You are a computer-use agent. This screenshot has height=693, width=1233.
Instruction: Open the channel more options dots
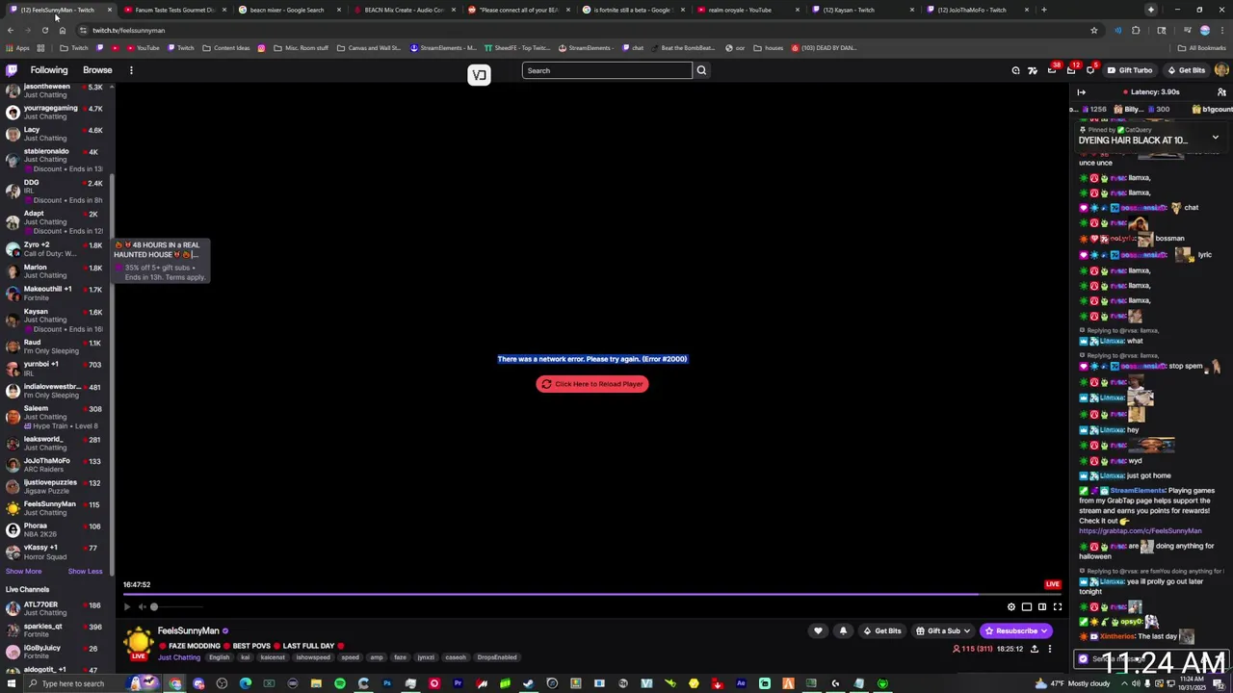1049,649
